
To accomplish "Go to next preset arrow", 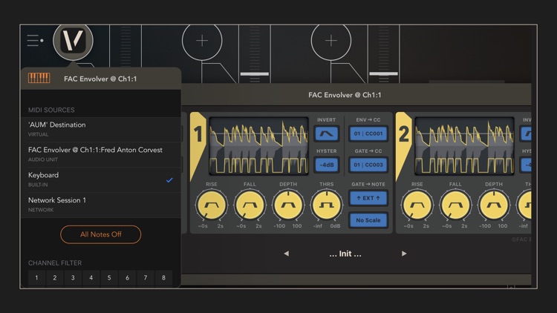I will click(x=404, y=254).
